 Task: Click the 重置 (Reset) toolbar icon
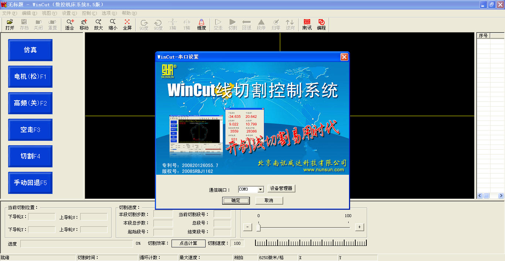click(x=52, y=25)
